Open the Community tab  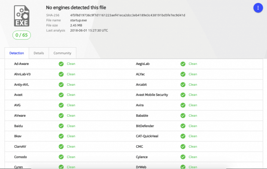point(62,53)
